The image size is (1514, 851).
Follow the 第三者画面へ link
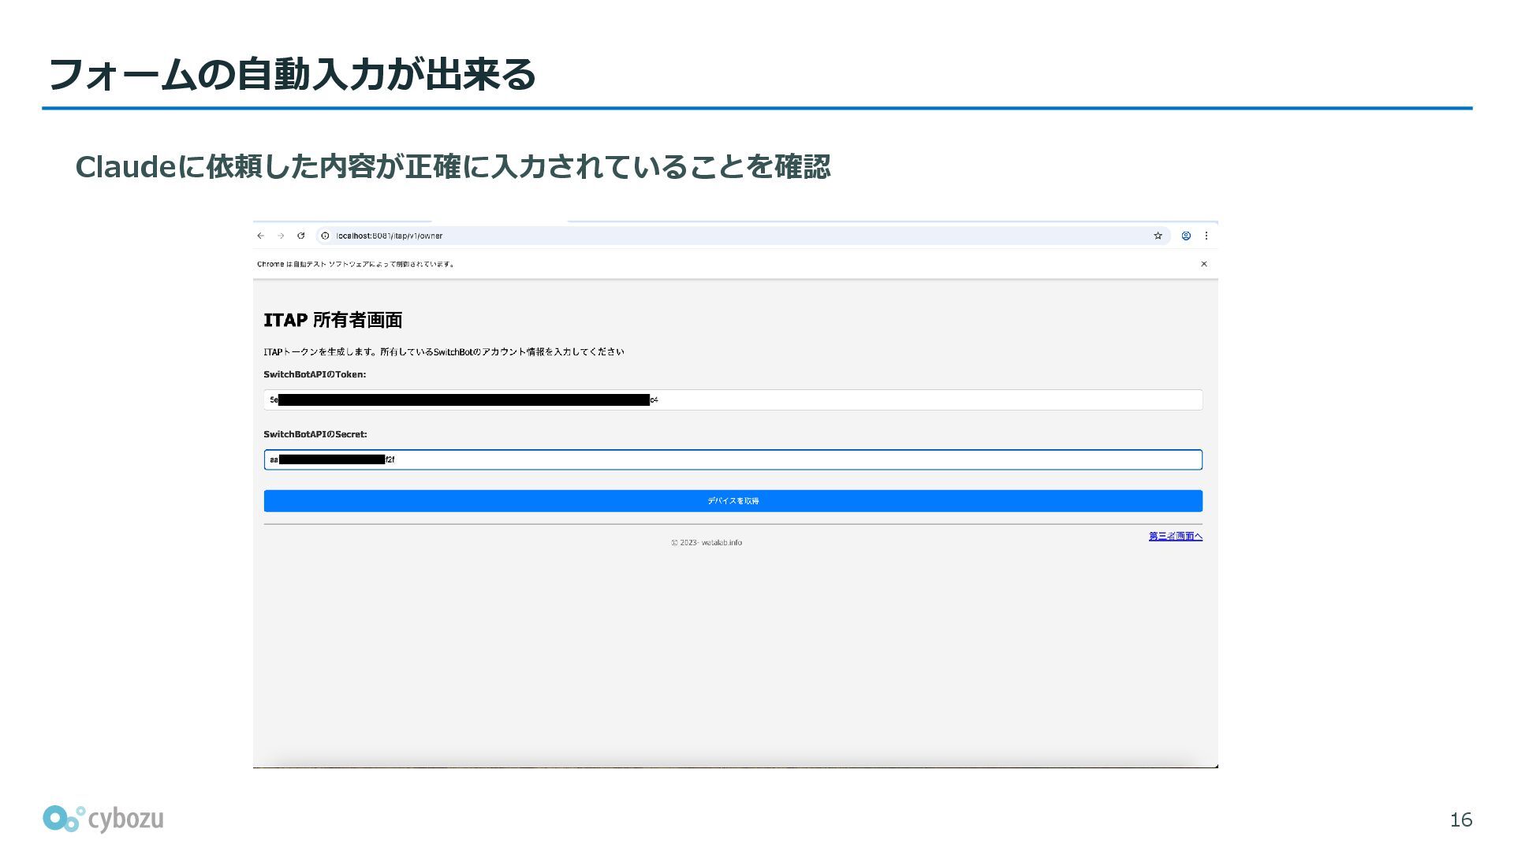(x=1175, y=537)
